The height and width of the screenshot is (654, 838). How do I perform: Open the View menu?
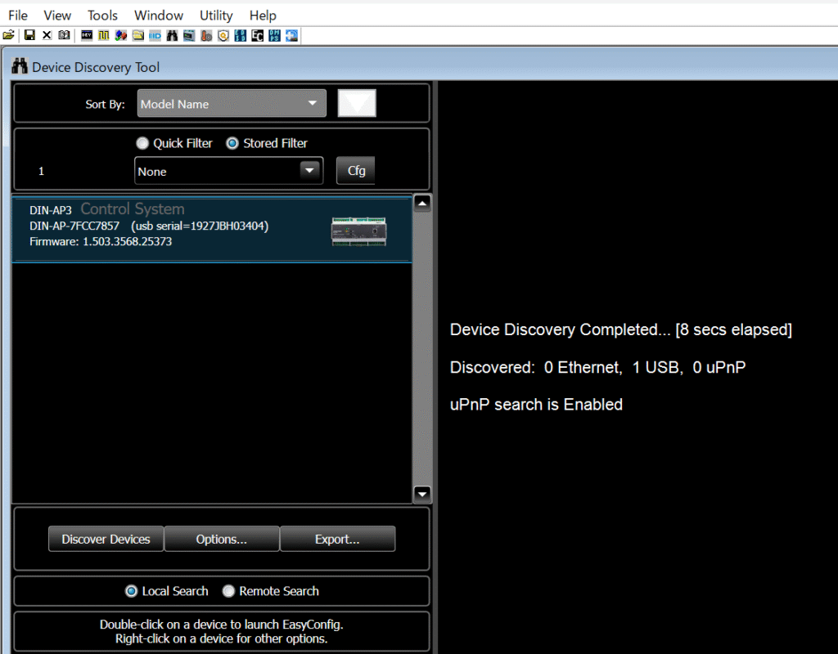coord(57,16)
